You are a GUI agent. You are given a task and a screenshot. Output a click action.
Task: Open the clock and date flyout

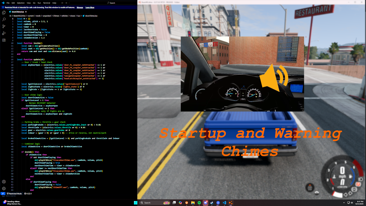coord(360,203)
